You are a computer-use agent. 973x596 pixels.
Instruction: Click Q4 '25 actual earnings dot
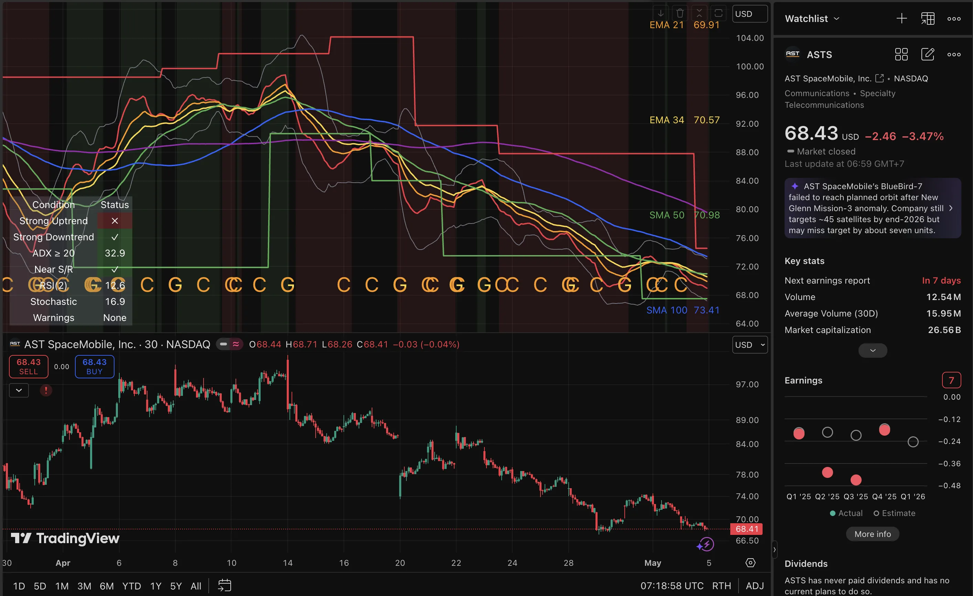tap(884, 430)
